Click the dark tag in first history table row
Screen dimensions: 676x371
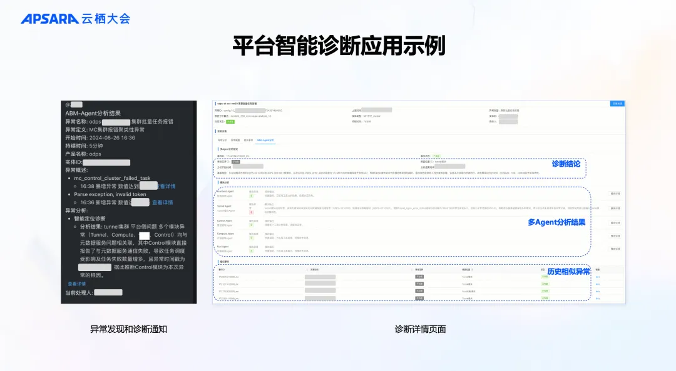pyautogui.click(x=419, y=277)
